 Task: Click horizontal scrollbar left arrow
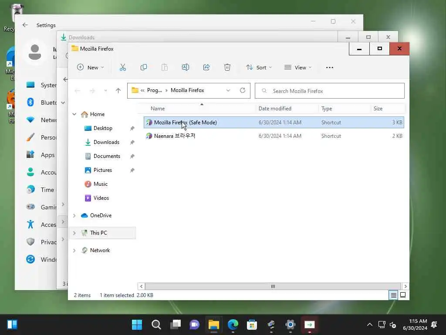tap(141, 286)
